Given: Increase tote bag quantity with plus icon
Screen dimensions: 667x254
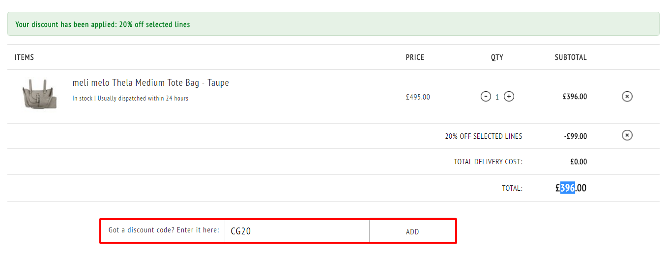Looking at the screenshot, I should pos(509,97).
